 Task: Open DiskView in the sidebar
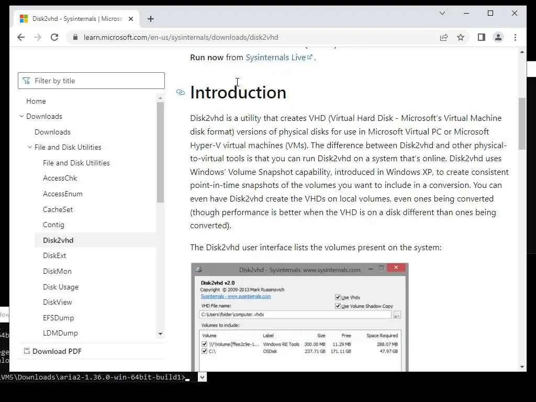[x=58, y=302]
